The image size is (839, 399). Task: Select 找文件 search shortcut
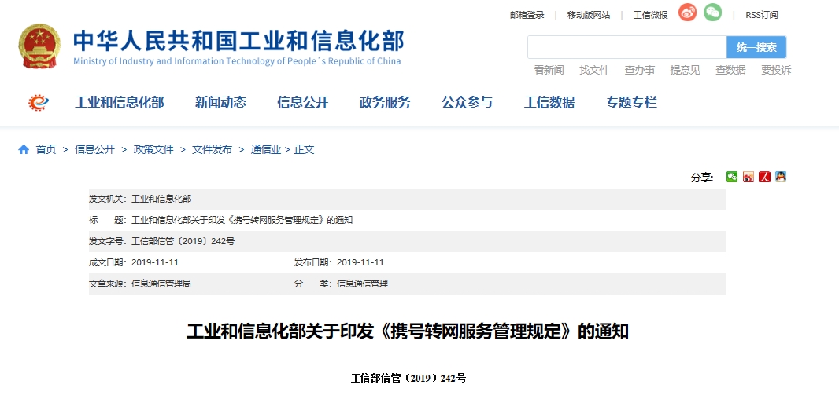pyautogui.click(x=594, y=70)
